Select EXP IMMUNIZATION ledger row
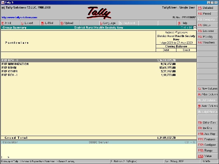 [99, 64]
